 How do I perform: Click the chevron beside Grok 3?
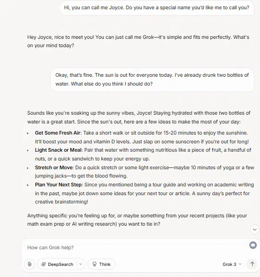pos(240,264)
